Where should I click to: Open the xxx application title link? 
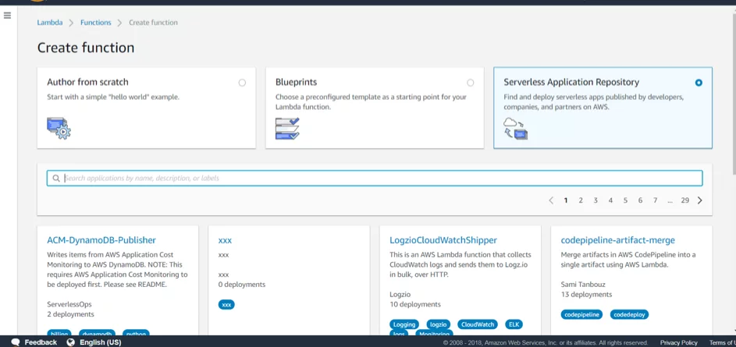click(x=225, y=240)
